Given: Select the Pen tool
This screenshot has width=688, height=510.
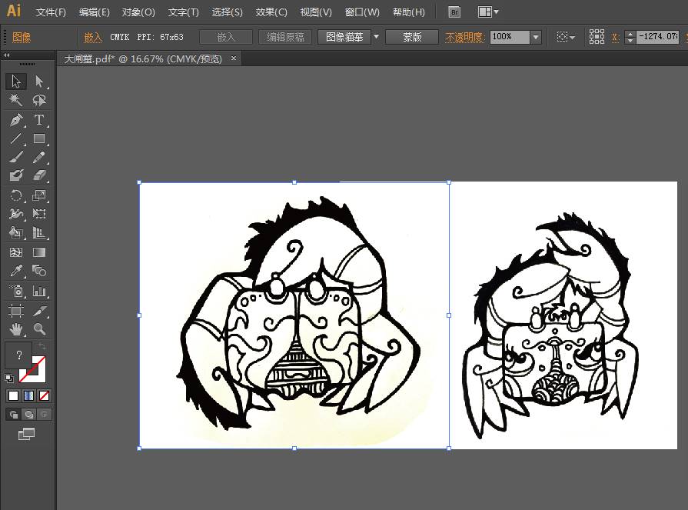Looking at the screenshot, I should point(16,119).
